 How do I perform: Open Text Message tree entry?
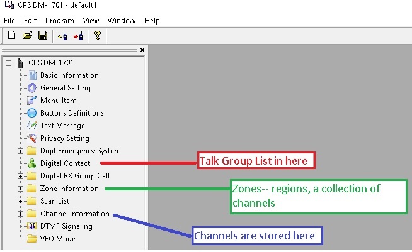tap(62, 126)
